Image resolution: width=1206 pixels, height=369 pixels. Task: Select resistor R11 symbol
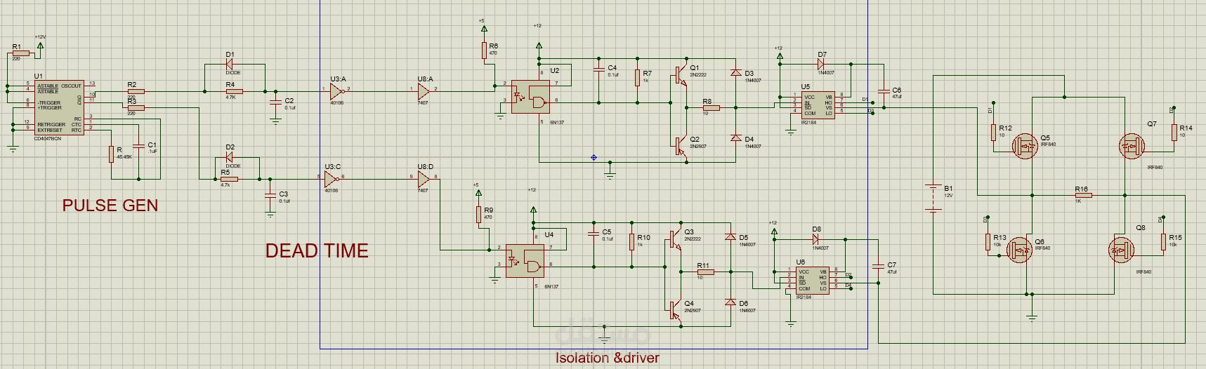click(705, 272)
